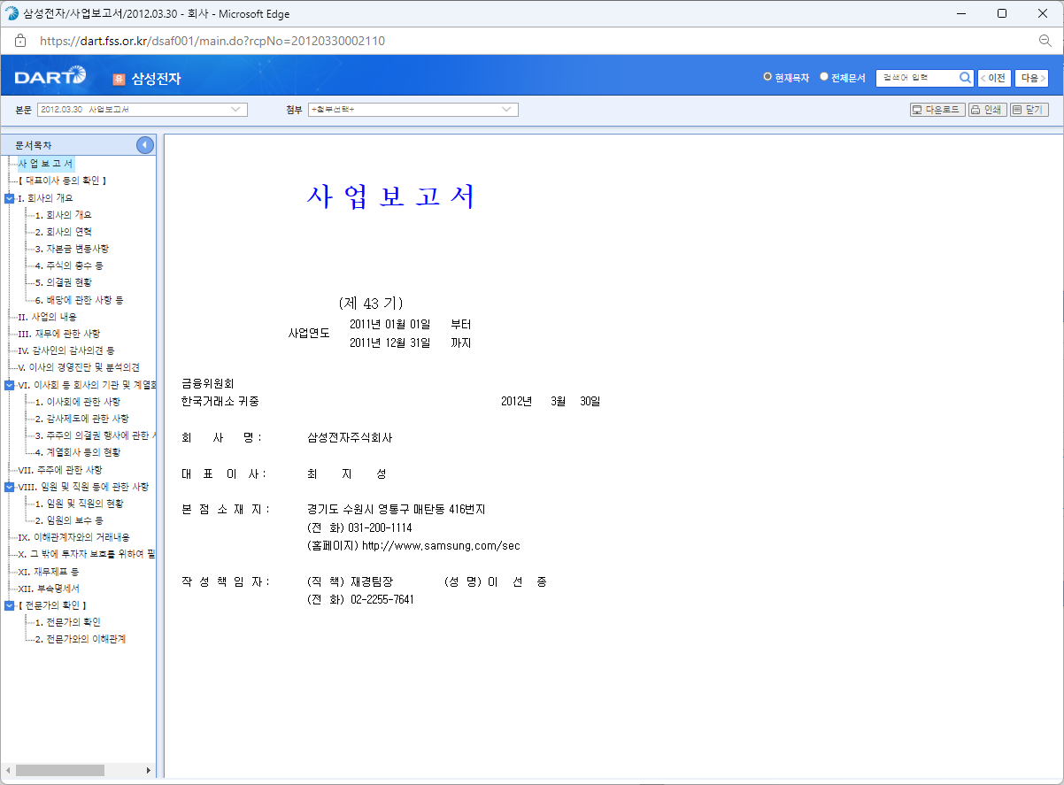
Task: Click the 삼성전자 company name in header
Action: [156, 79]
